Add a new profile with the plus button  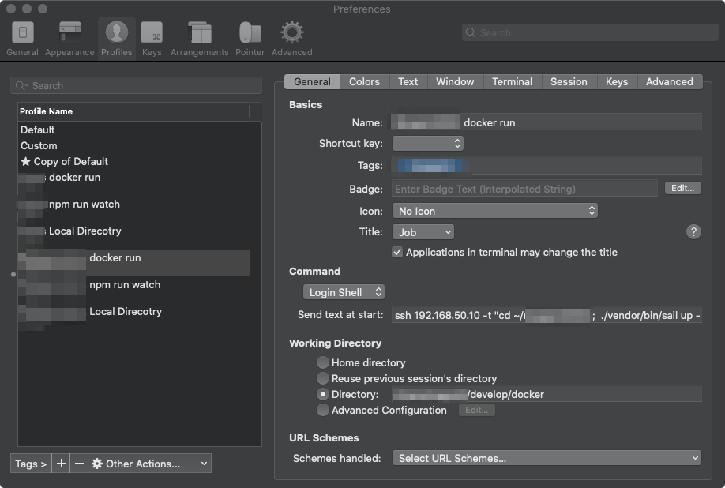(61, 464)
